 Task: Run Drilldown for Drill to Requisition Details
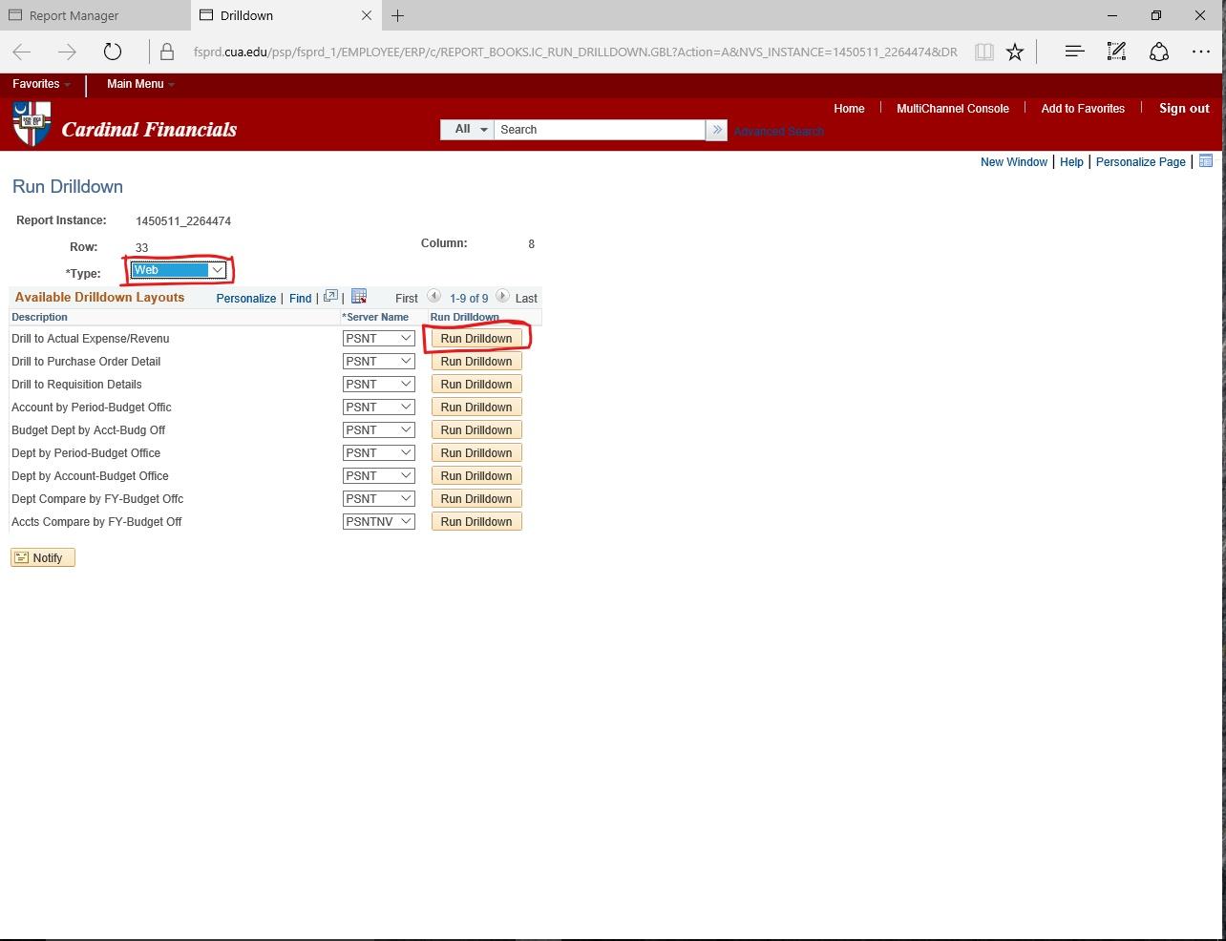pyautogui.click(x=476, y=385)
